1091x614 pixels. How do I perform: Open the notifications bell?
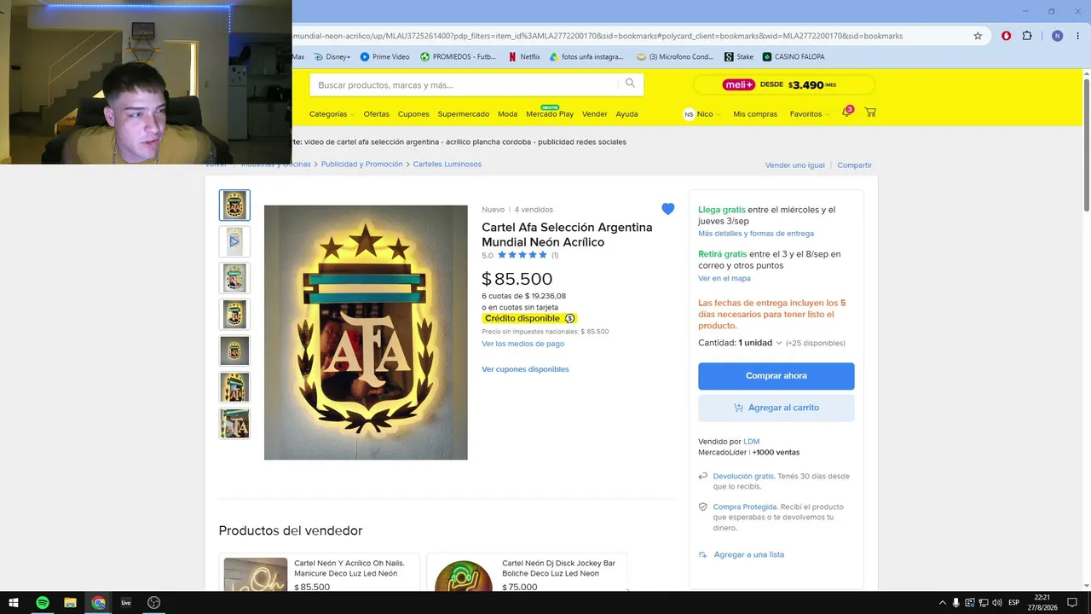pos(846,113)
